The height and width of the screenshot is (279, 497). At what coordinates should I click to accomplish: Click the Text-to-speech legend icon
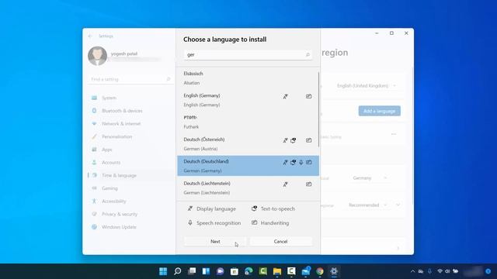(x=254, y=208)
